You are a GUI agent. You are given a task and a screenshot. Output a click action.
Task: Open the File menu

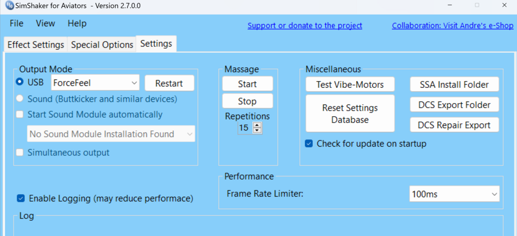(x=17, y=24)
